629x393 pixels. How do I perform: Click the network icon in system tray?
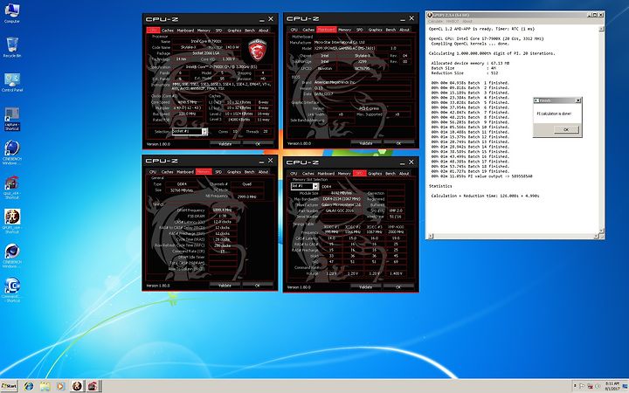click(590, 387)
